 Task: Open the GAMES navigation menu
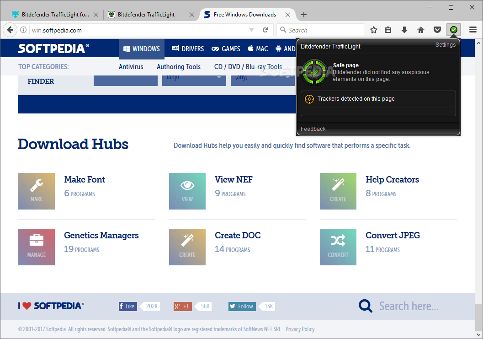tap(226, 48)
